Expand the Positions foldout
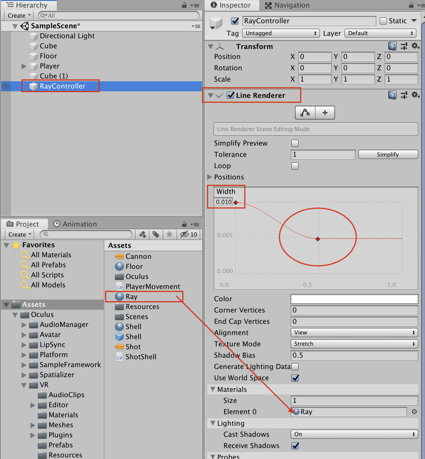Image resolution: width=425 pixels, height=459 pixels. coord(210,177)
